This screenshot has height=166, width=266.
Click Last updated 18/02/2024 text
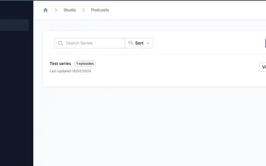click(x=70, y=71)
